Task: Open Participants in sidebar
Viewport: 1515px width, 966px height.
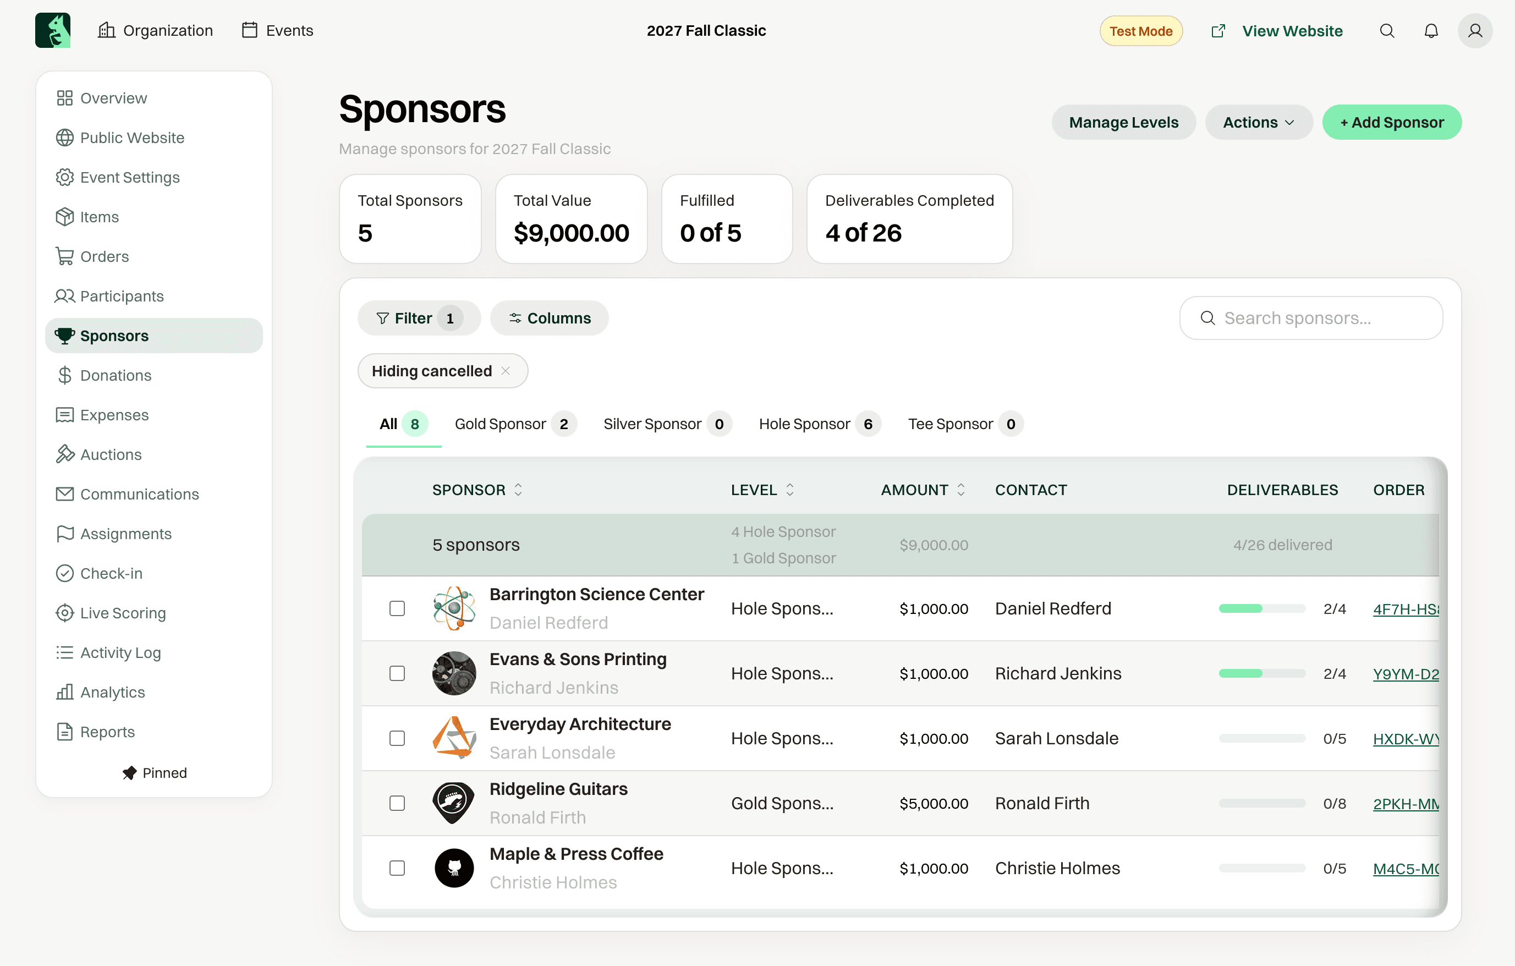Action: tap(154, 297)
